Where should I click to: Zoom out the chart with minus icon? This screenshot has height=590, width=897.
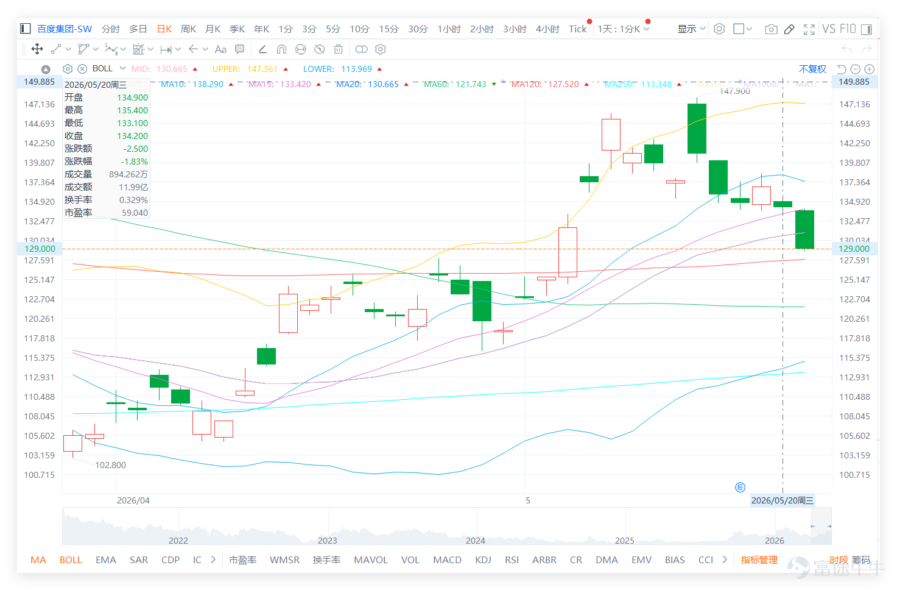tap(855, 69)
